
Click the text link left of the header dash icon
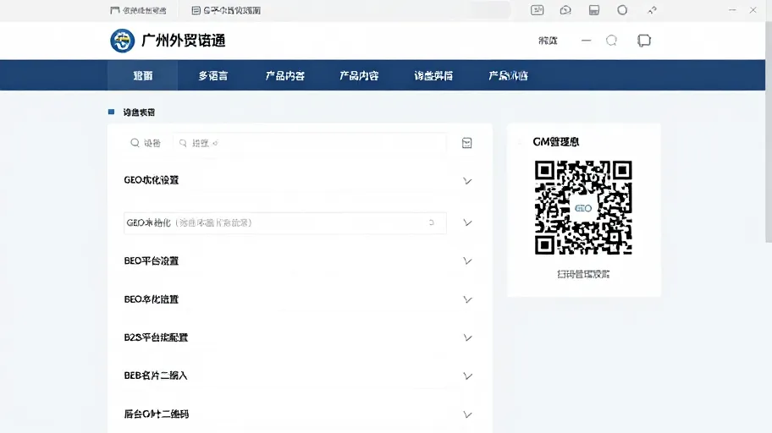(x=548, y=41)
